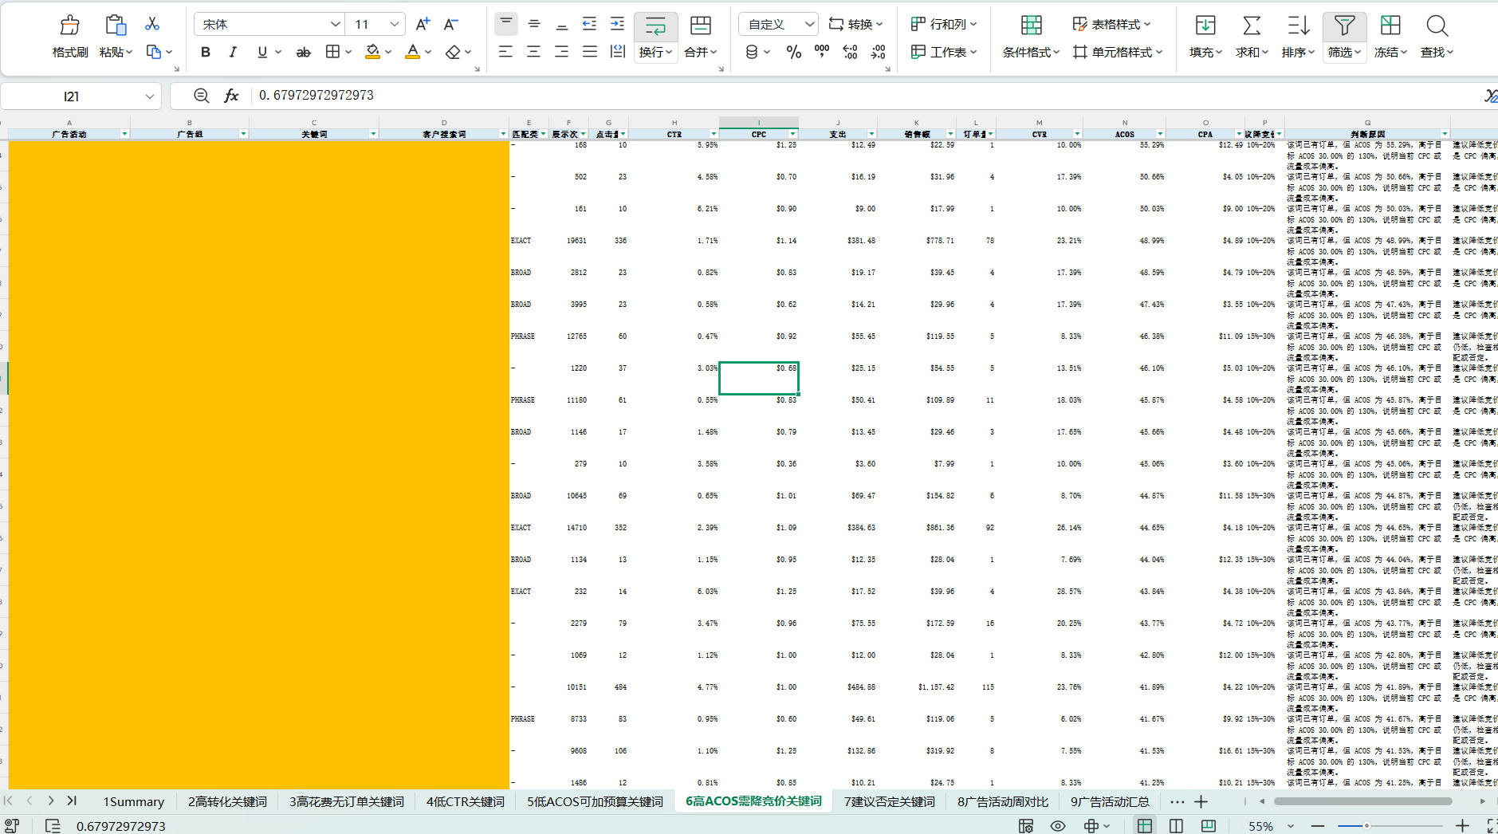Toggle underline formatting

click(262, 52)
